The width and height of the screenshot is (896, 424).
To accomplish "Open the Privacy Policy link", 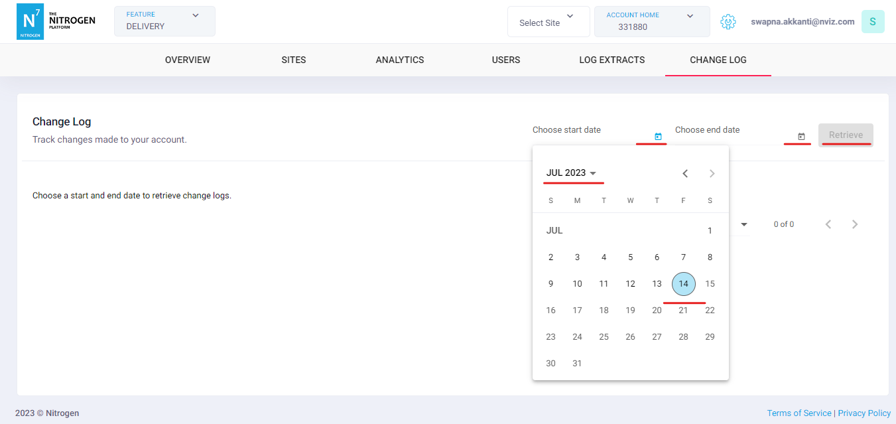I will pyautogui.click(x=864, y=413).
